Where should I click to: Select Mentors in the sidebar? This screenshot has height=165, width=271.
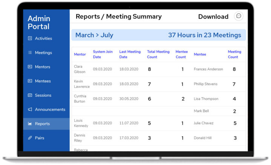click(43, 67)
